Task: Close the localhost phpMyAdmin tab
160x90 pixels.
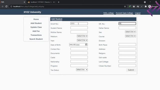Action: coord(54,2)
